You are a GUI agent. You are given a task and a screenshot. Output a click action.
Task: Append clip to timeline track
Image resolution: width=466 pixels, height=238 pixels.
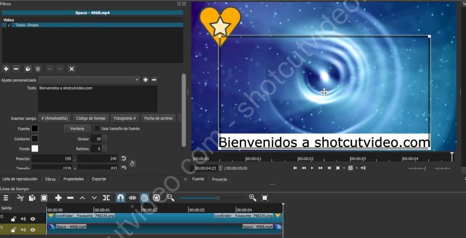tap(58, 198)
